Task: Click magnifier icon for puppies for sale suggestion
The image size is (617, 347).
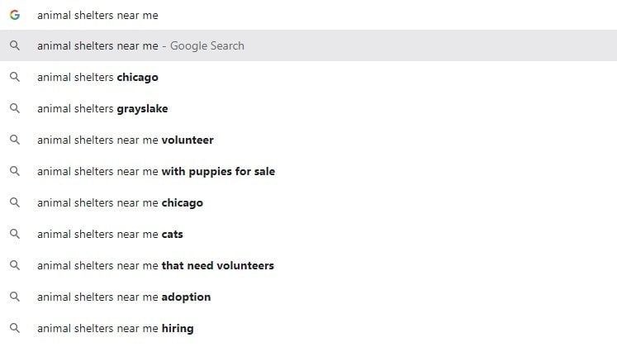Action: (x=15, y=171)
